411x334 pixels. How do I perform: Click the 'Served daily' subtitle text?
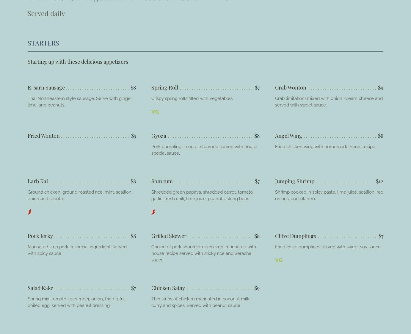(46, 13)
